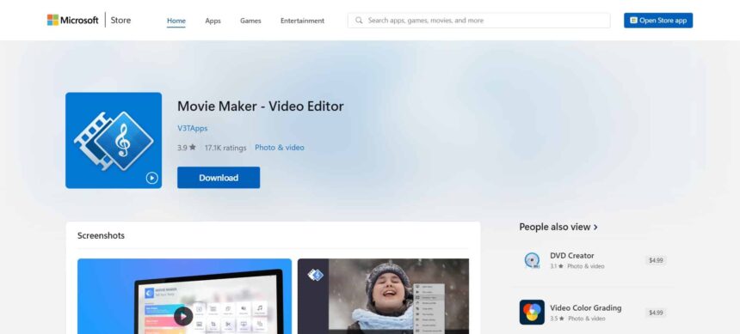Click the Video Color Grading app icon
The width and height of the screenshot is (740, 334).
tap(532, 313)
